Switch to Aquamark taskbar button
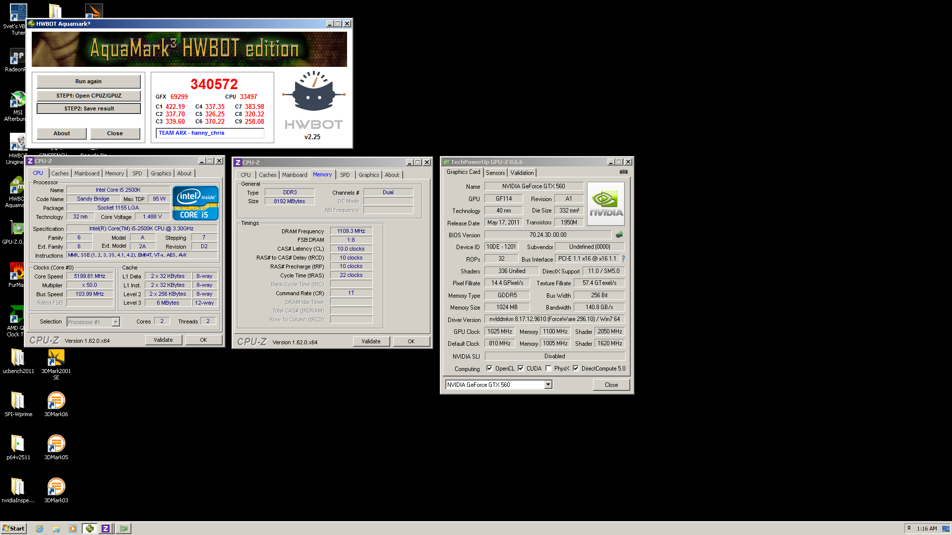This screenshot has height=535, width=952. click(x=90, y=529)
